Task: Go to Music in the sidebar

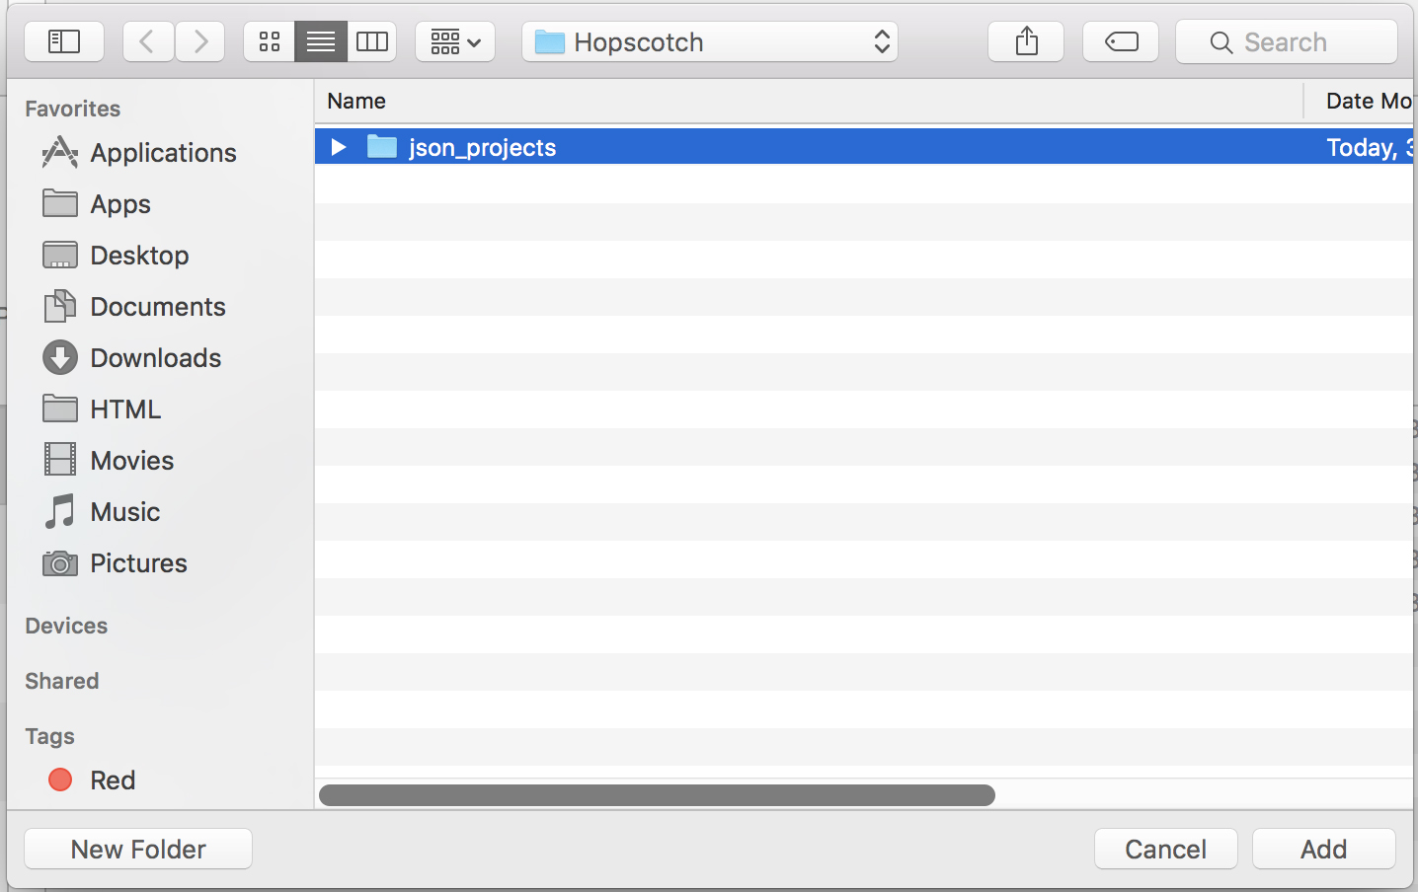Action: (124, 512)
